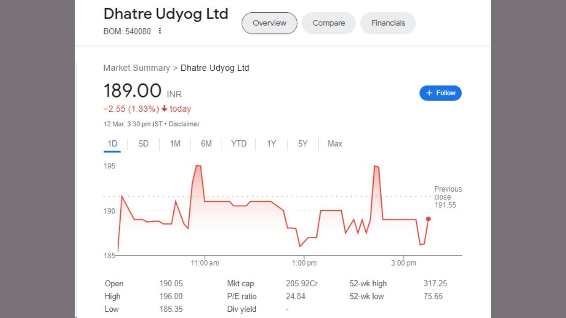Viewport: 566px width, 318px height.
Task: Click the High value 196.00
Action: (x=171, y=296)
